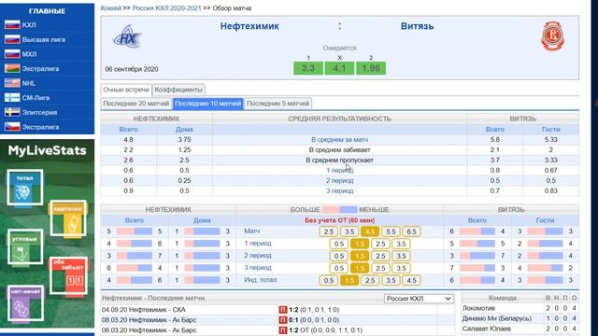Open the КХЛ league with Russian flag
This screenshot has width=598, height=336.
pyautogui.click(x=29, y=25)
